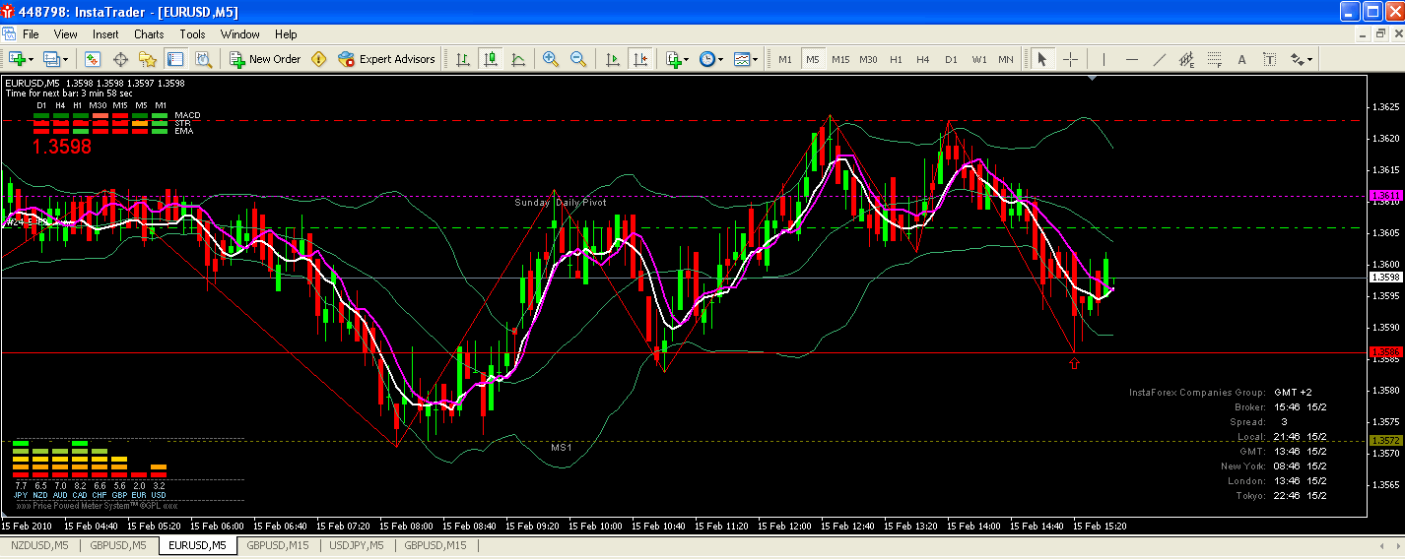The width and height of the screenshot is (1405, 559).
Task: Draw a trendline with the diagonal line tool
Action: [1160, 59]
